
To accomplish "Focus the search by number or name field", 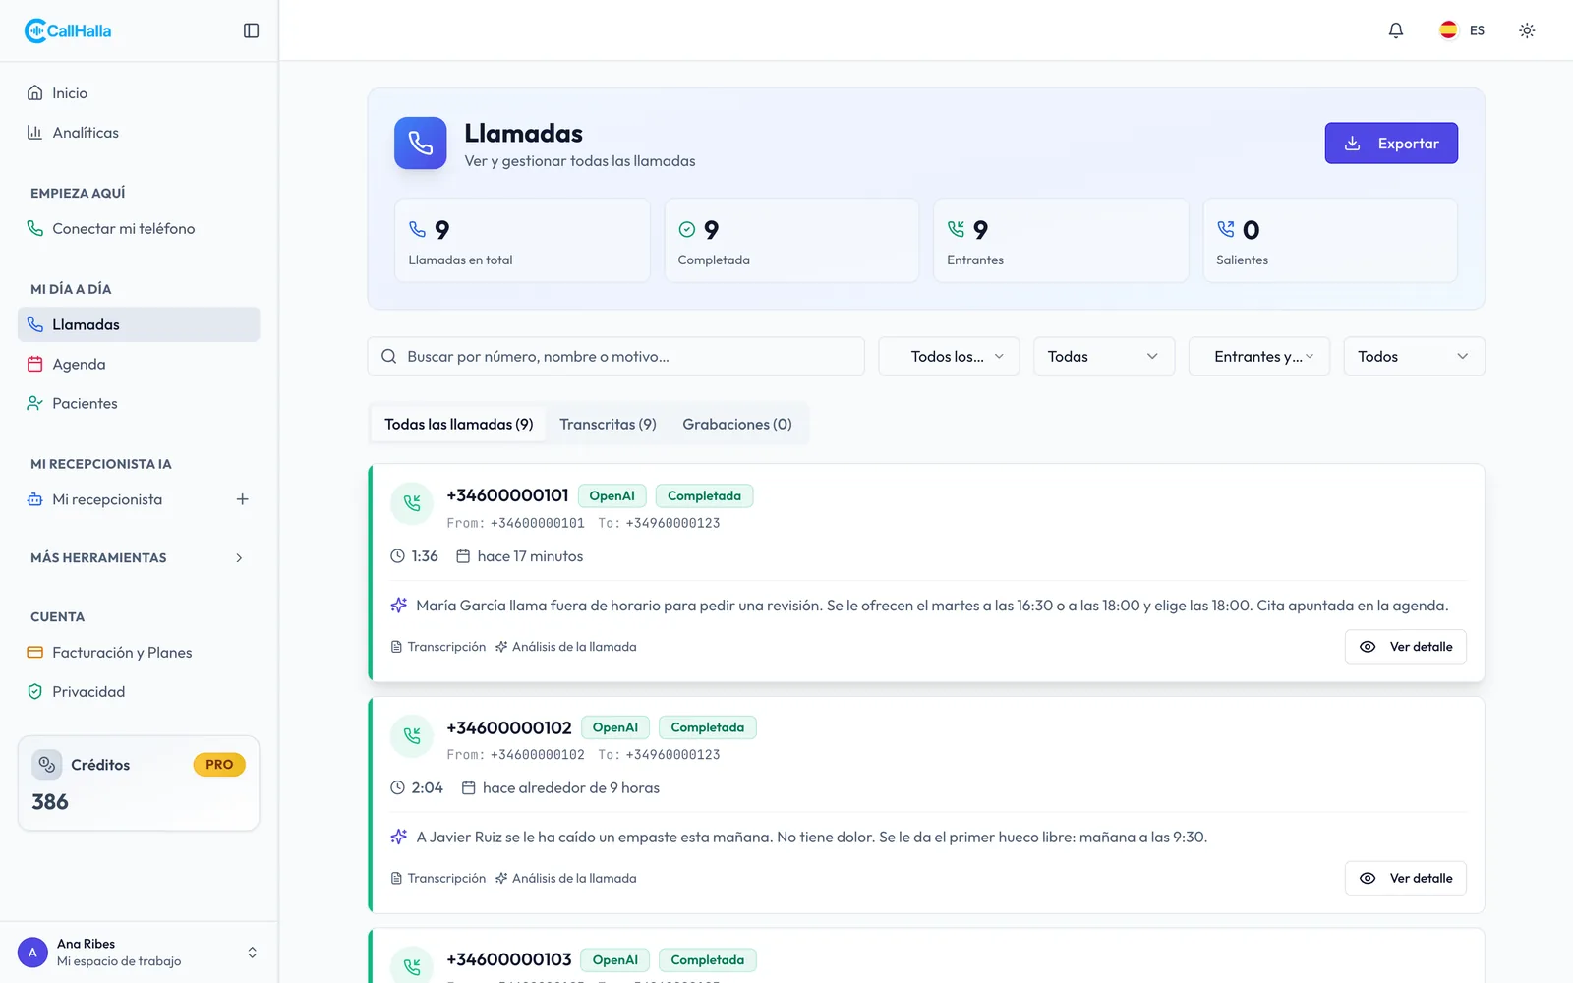I will [616, 357].
